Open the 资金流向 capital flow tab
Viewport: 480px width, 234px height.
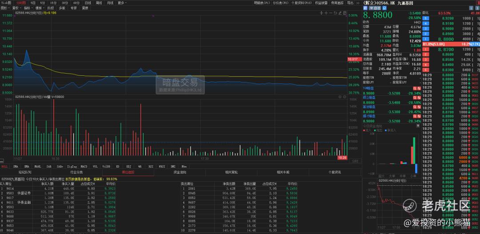pyautogui.click(x=180, y=172)
